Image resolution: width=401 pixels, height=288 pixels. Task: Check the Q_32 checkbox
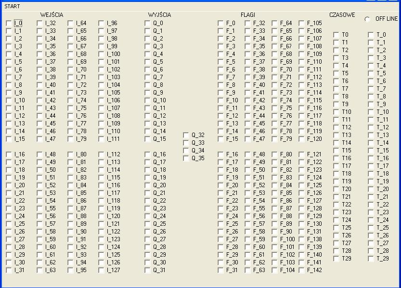click(186, 135)
